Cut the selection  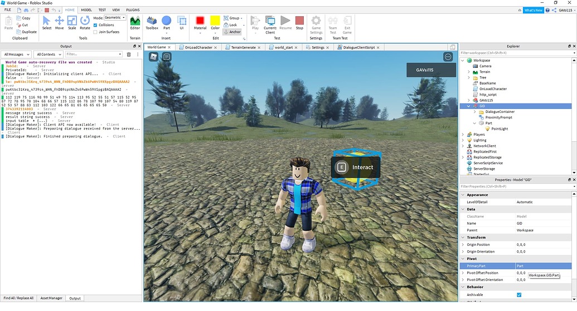click(x=22, y=25)
